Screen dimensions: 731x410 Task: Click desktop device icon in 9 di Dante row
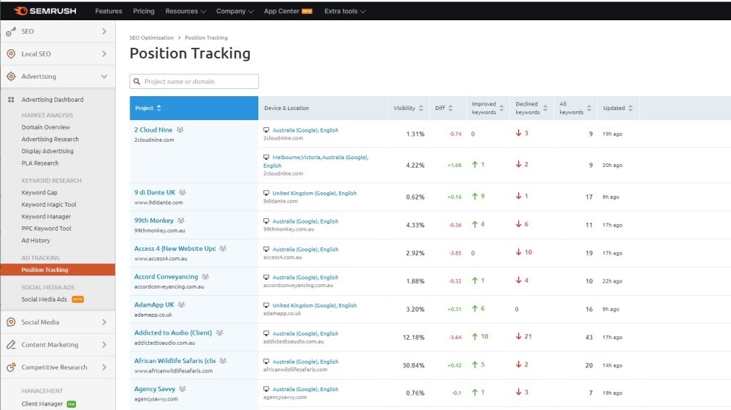(x=266, y=193)
